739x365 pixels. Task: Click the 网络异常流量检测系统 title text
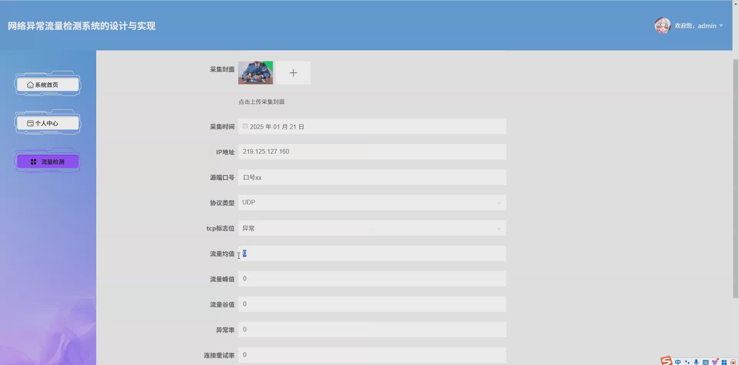coord(81,25)
